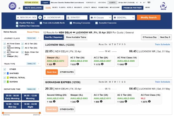Viewport: 174px width, 116px height.
Task: Open the MORE menu
Action: click(148, 7)
